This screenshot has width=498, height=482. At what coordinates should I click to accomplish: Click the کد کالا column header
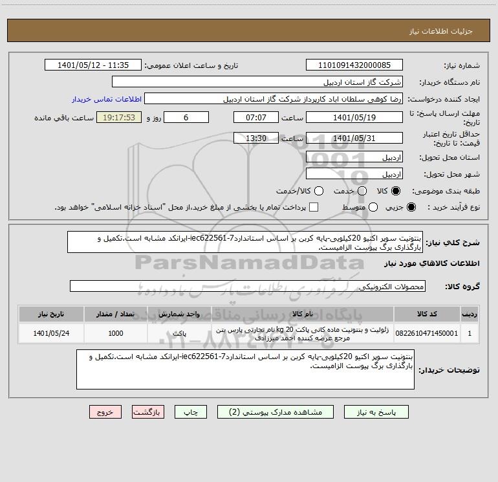pos(427,314)
